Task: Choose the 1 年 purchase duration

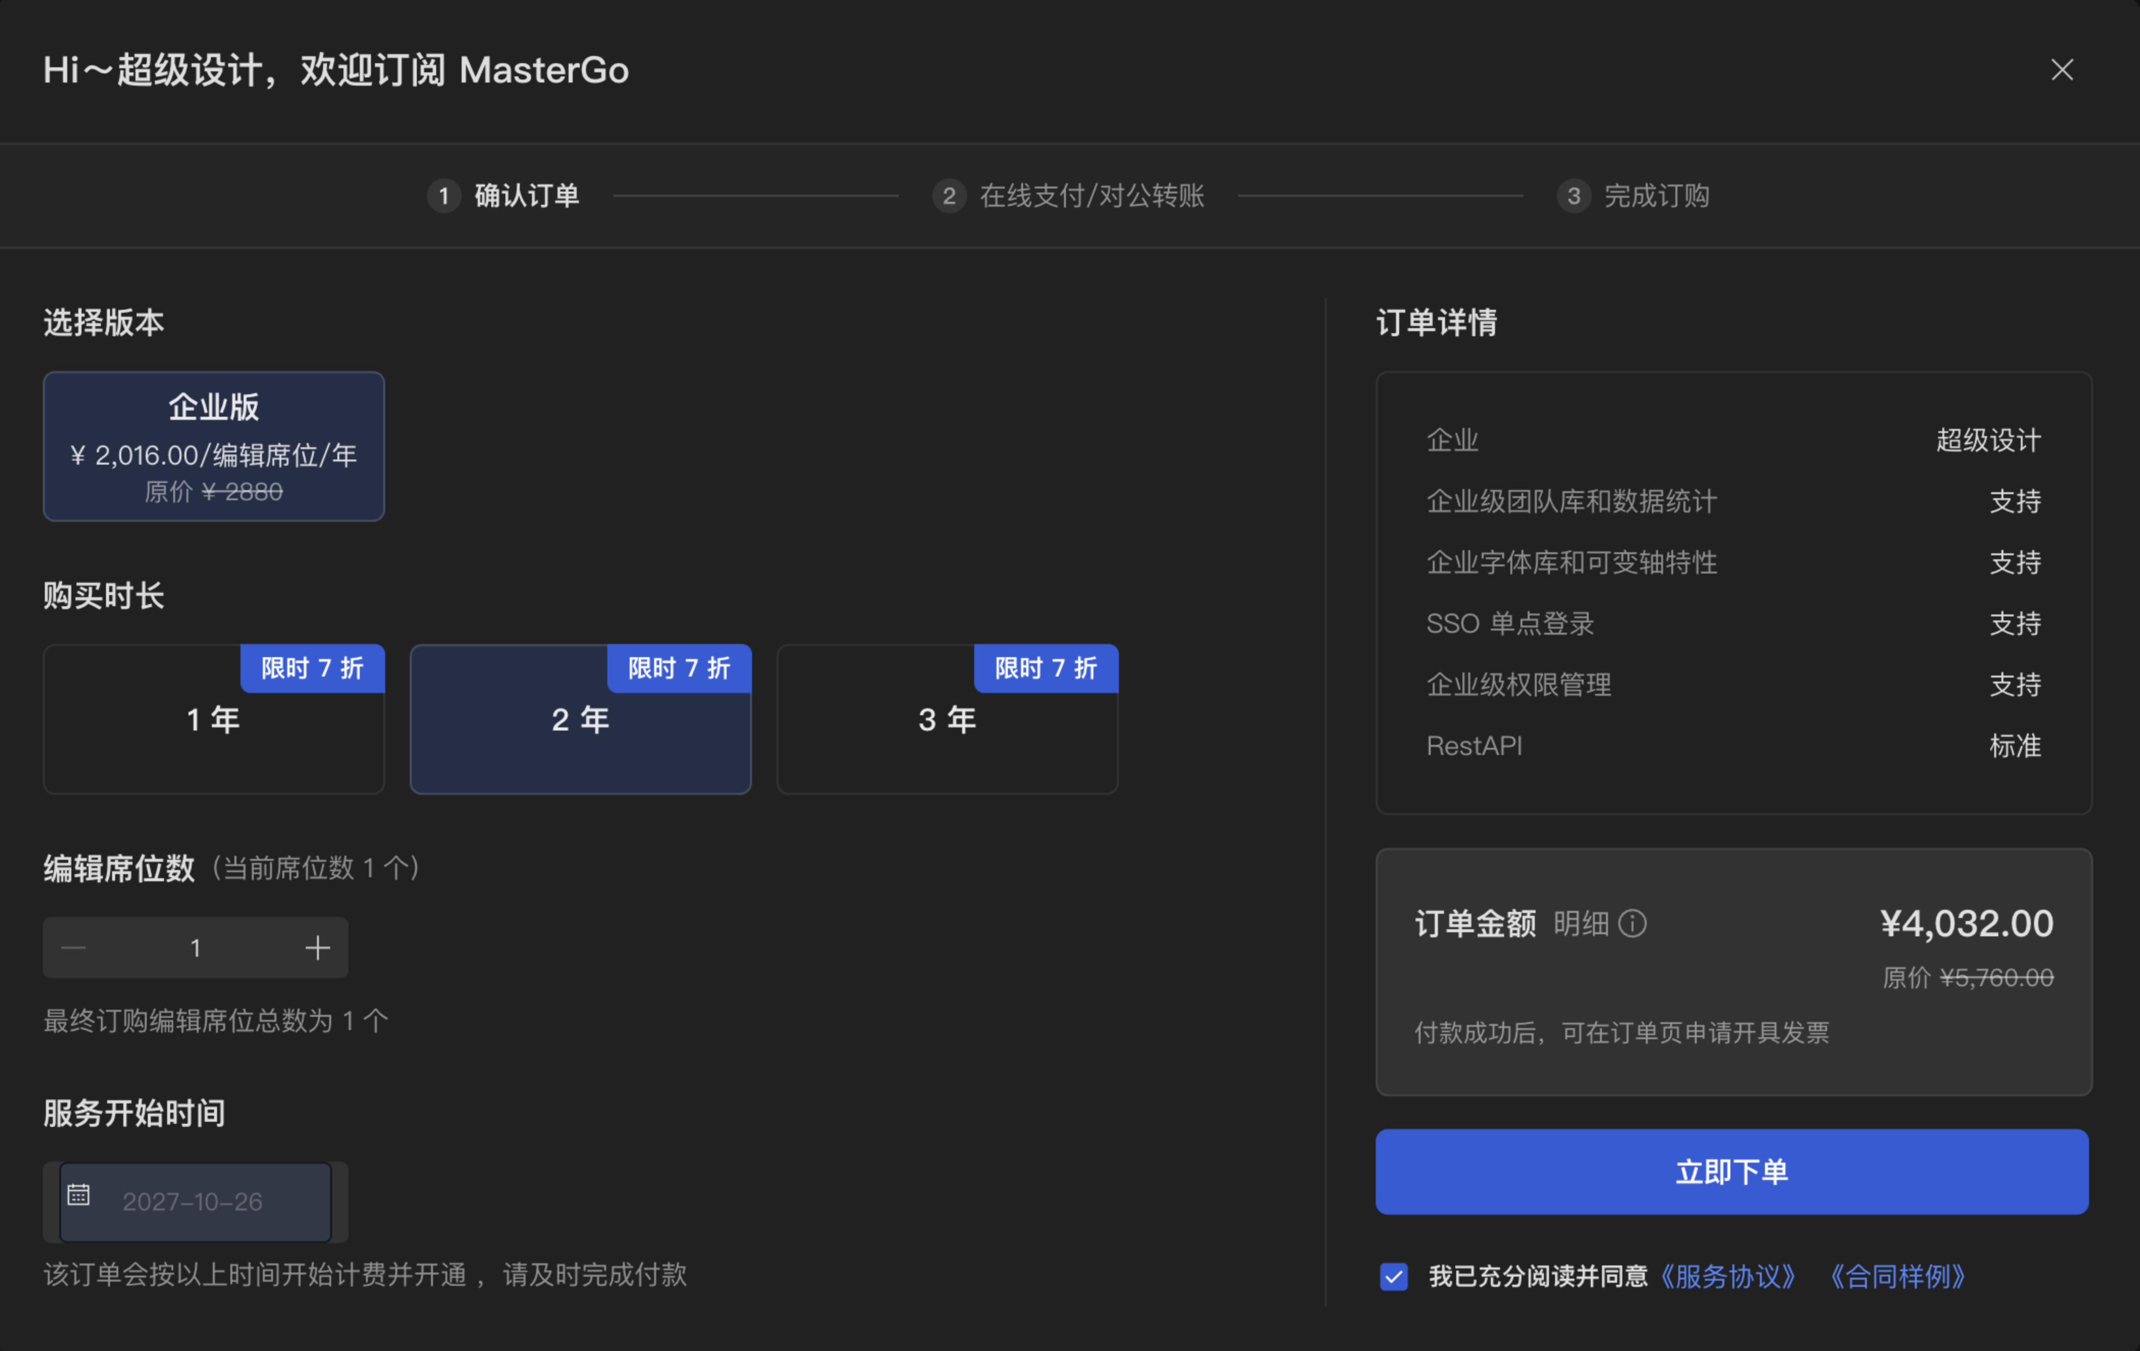Action: (214, 719)
